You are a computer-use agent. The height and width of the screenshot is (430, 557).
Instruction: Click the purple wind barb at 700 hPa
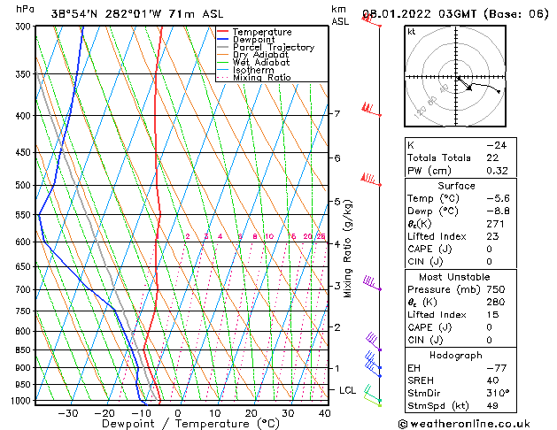coord(372,283)
